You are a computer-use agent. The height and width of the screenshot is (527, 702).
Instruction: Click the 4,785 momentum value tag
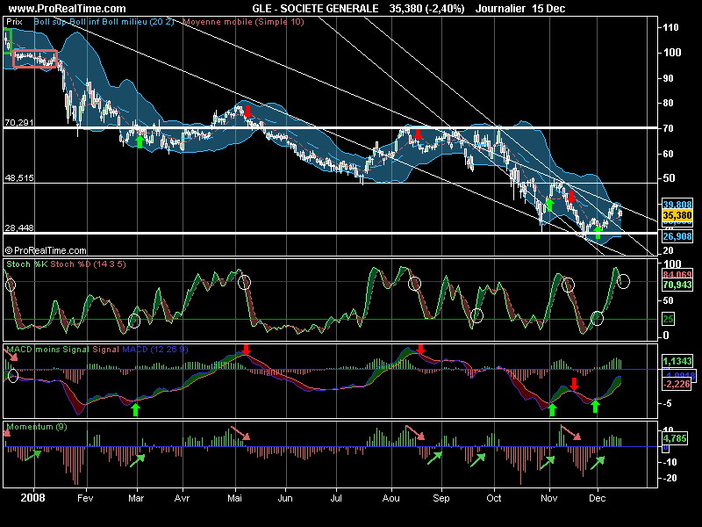[676, 438]
